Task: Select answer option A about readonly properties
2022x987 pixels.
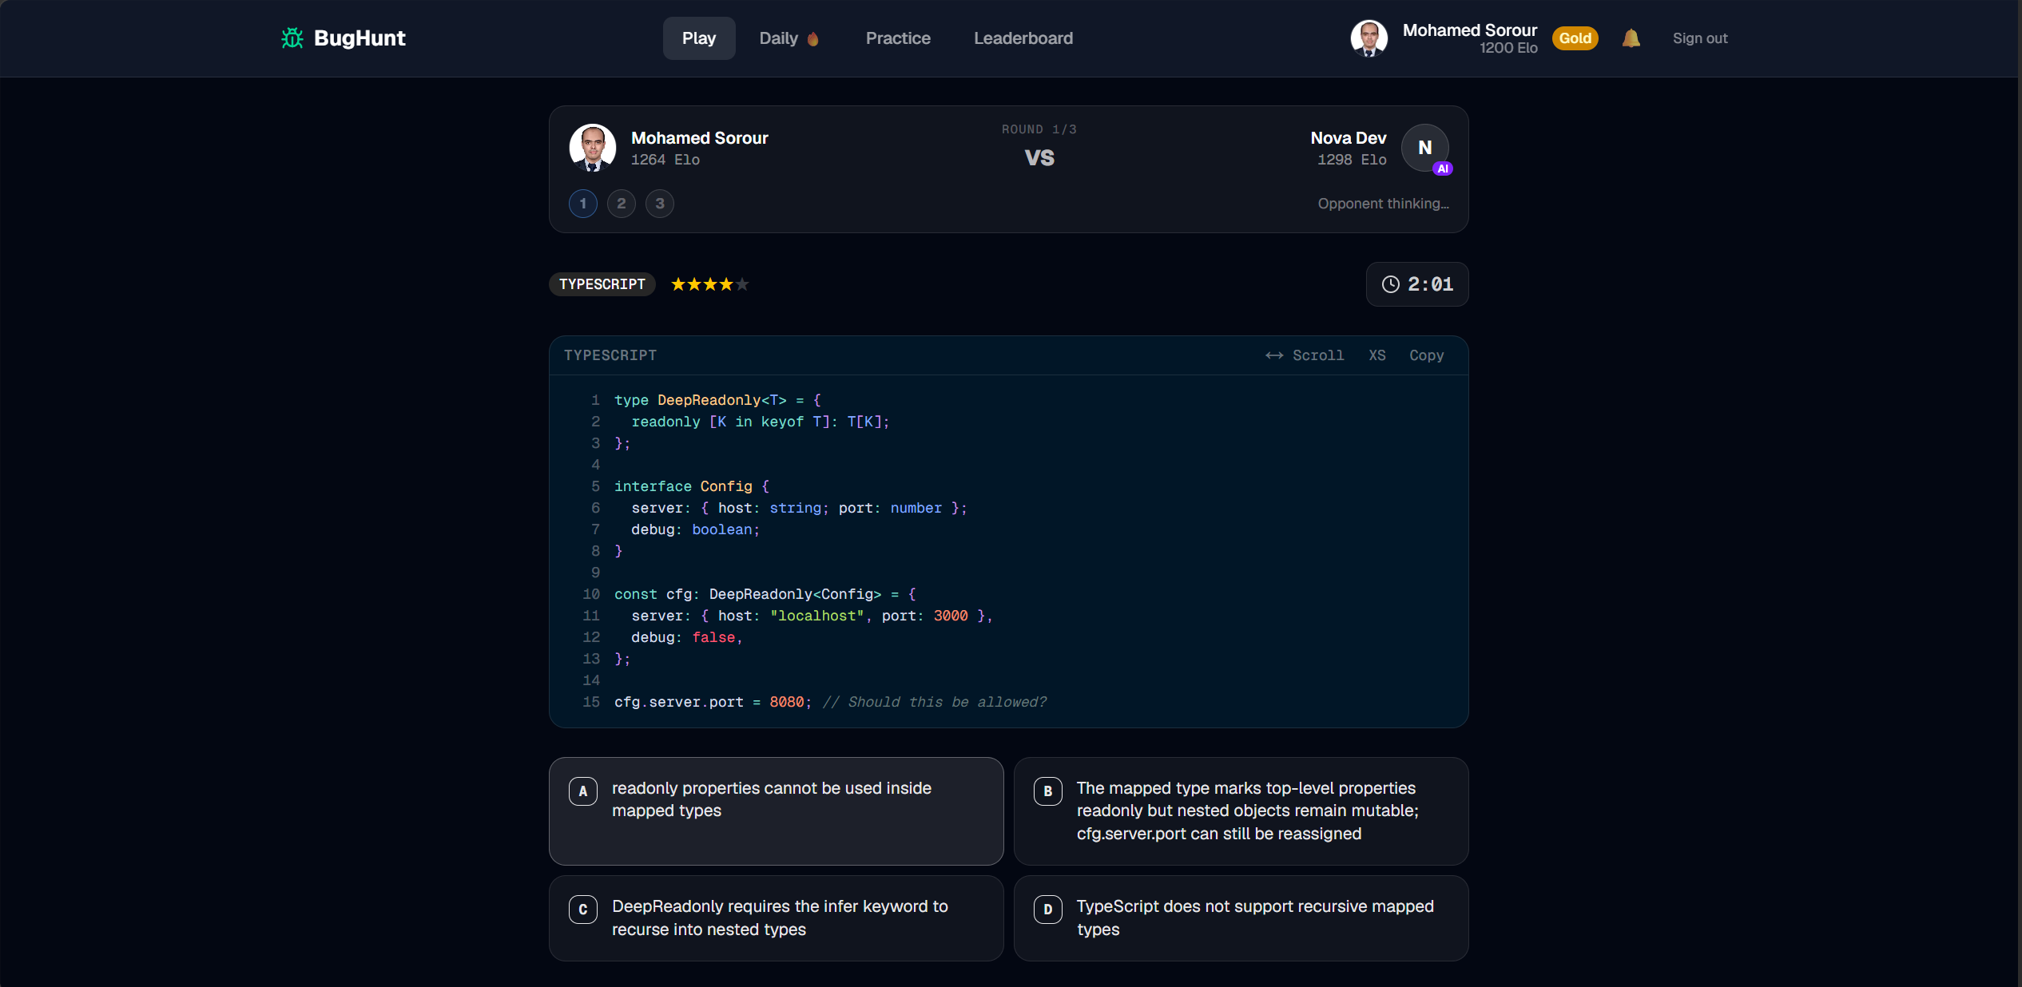Action: pyautogui.click(x=776, y=811)
